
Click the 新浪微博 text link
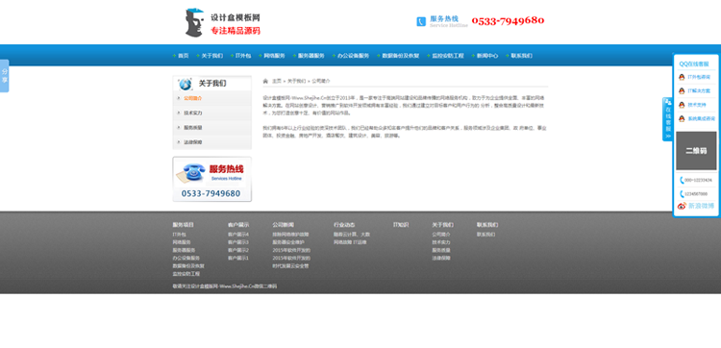pos(701,206)
